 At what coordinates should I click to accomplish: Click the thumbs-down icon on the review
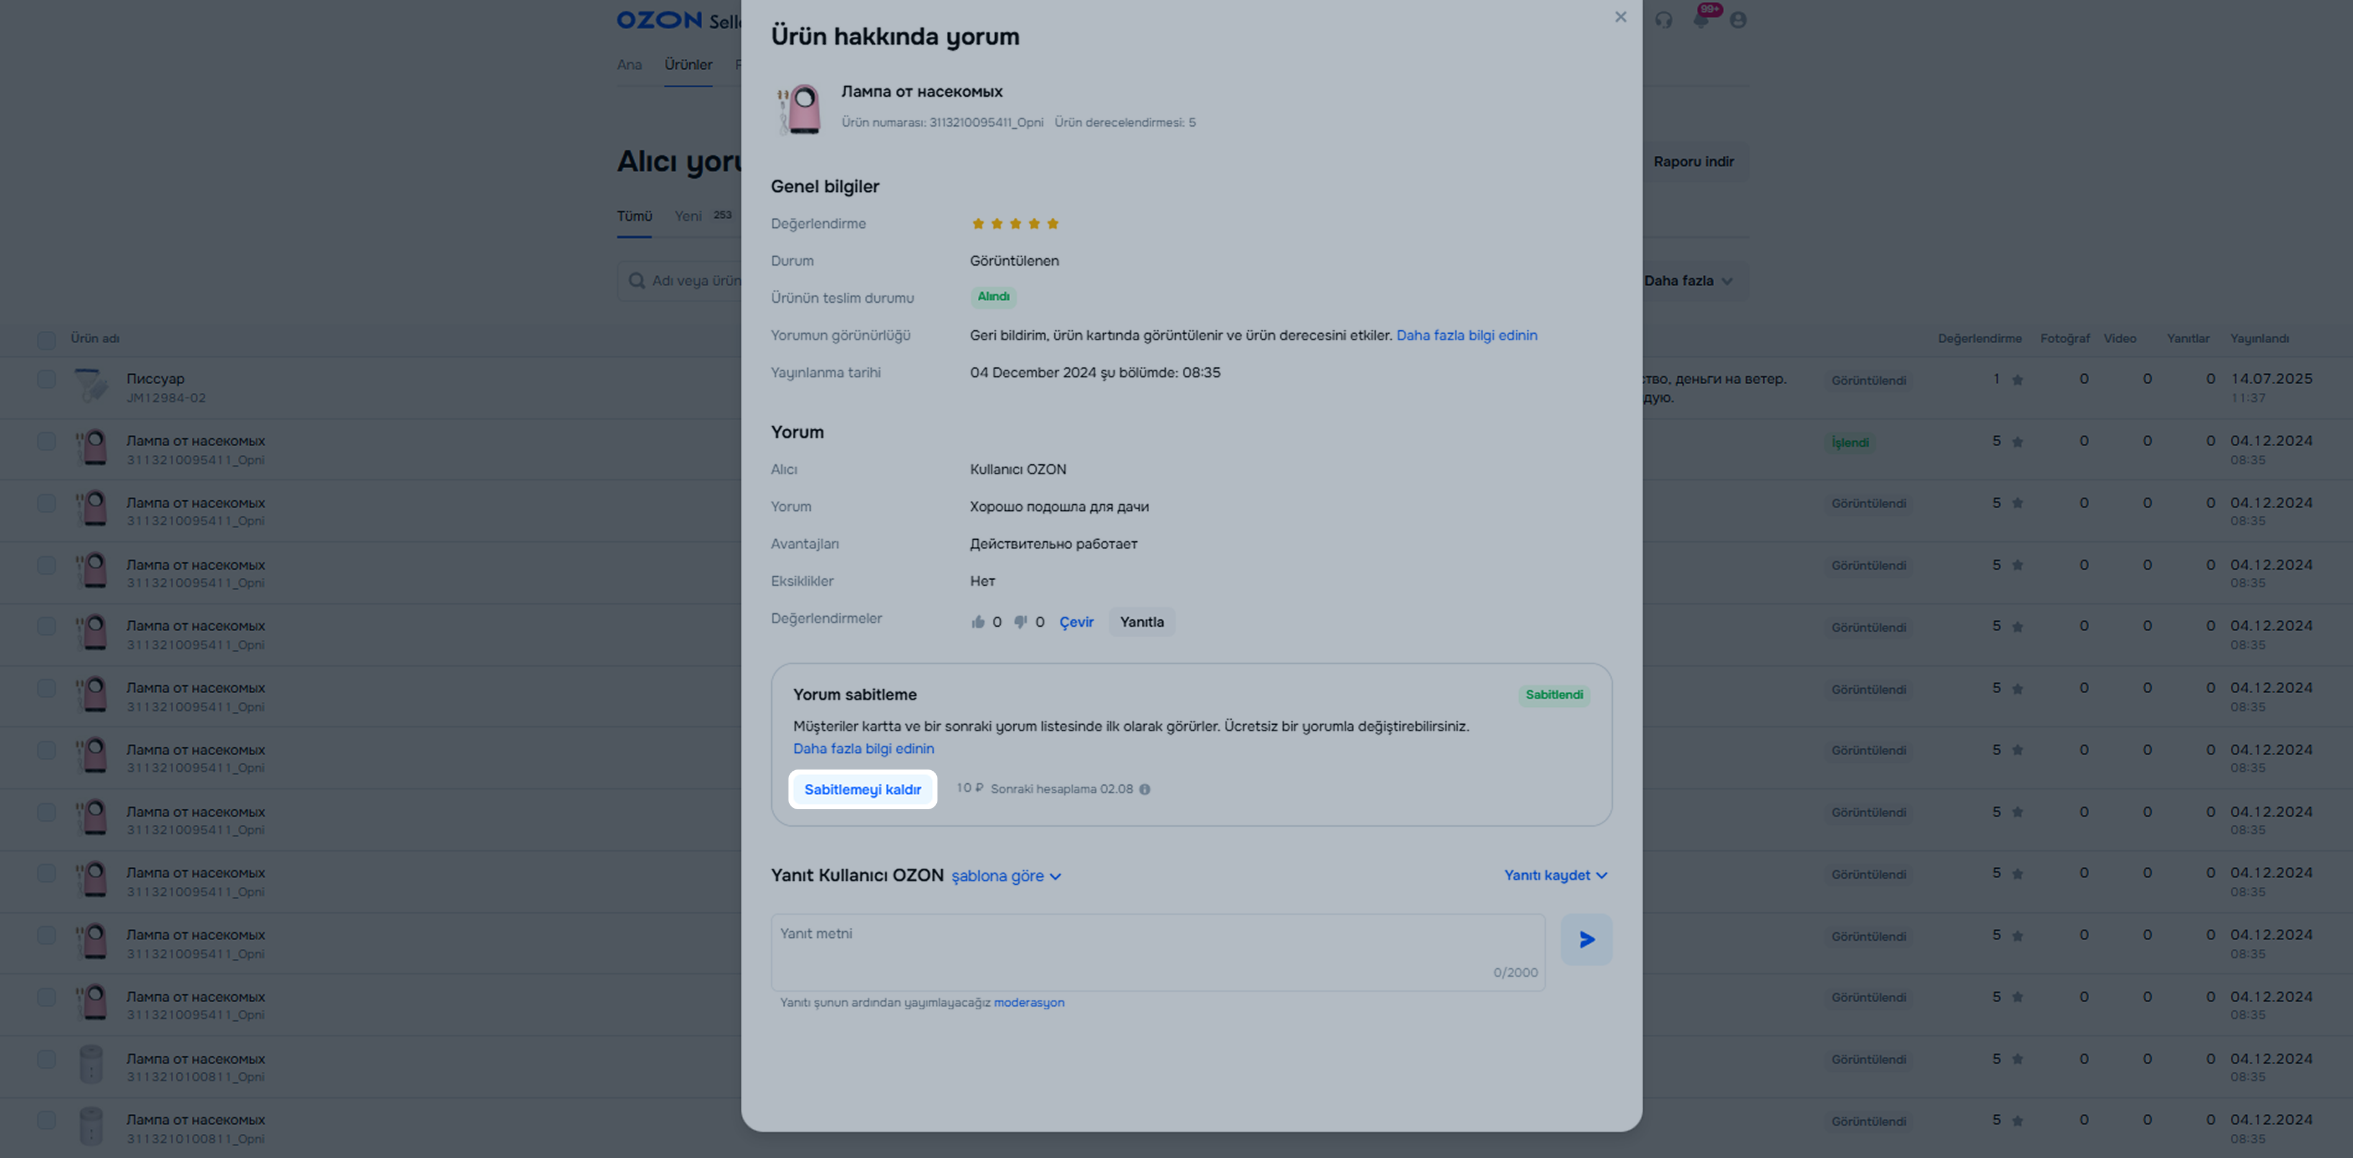1020,622
